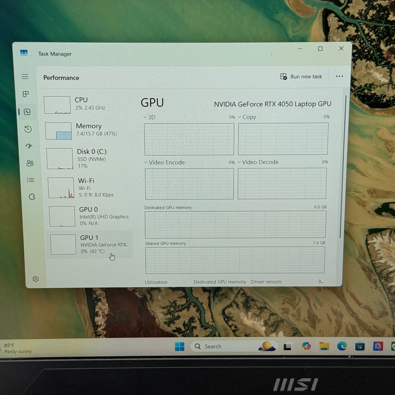395x395 pixels.
Task: Open the three-dot more options menu
Action: pos(339,76)
